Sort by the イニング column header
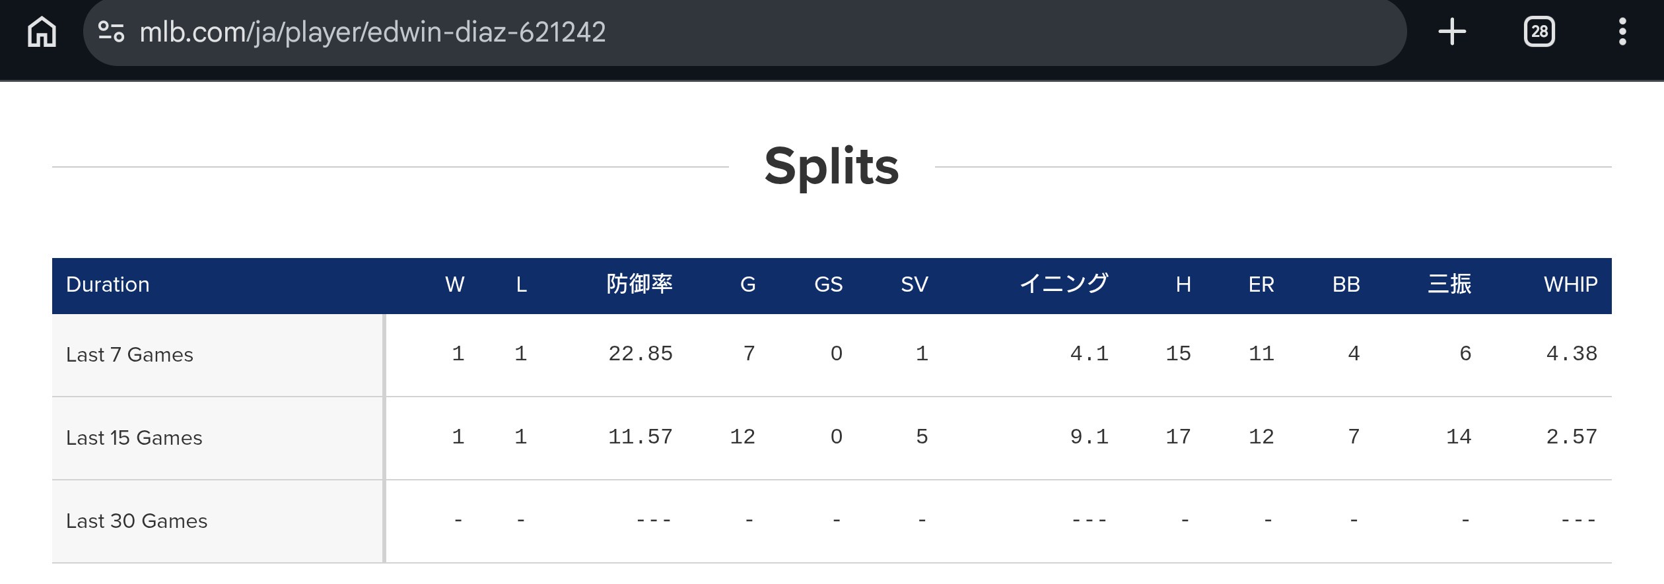Image resolution: width=1664 pixels, height=584 pixels. pos(1064,284)
